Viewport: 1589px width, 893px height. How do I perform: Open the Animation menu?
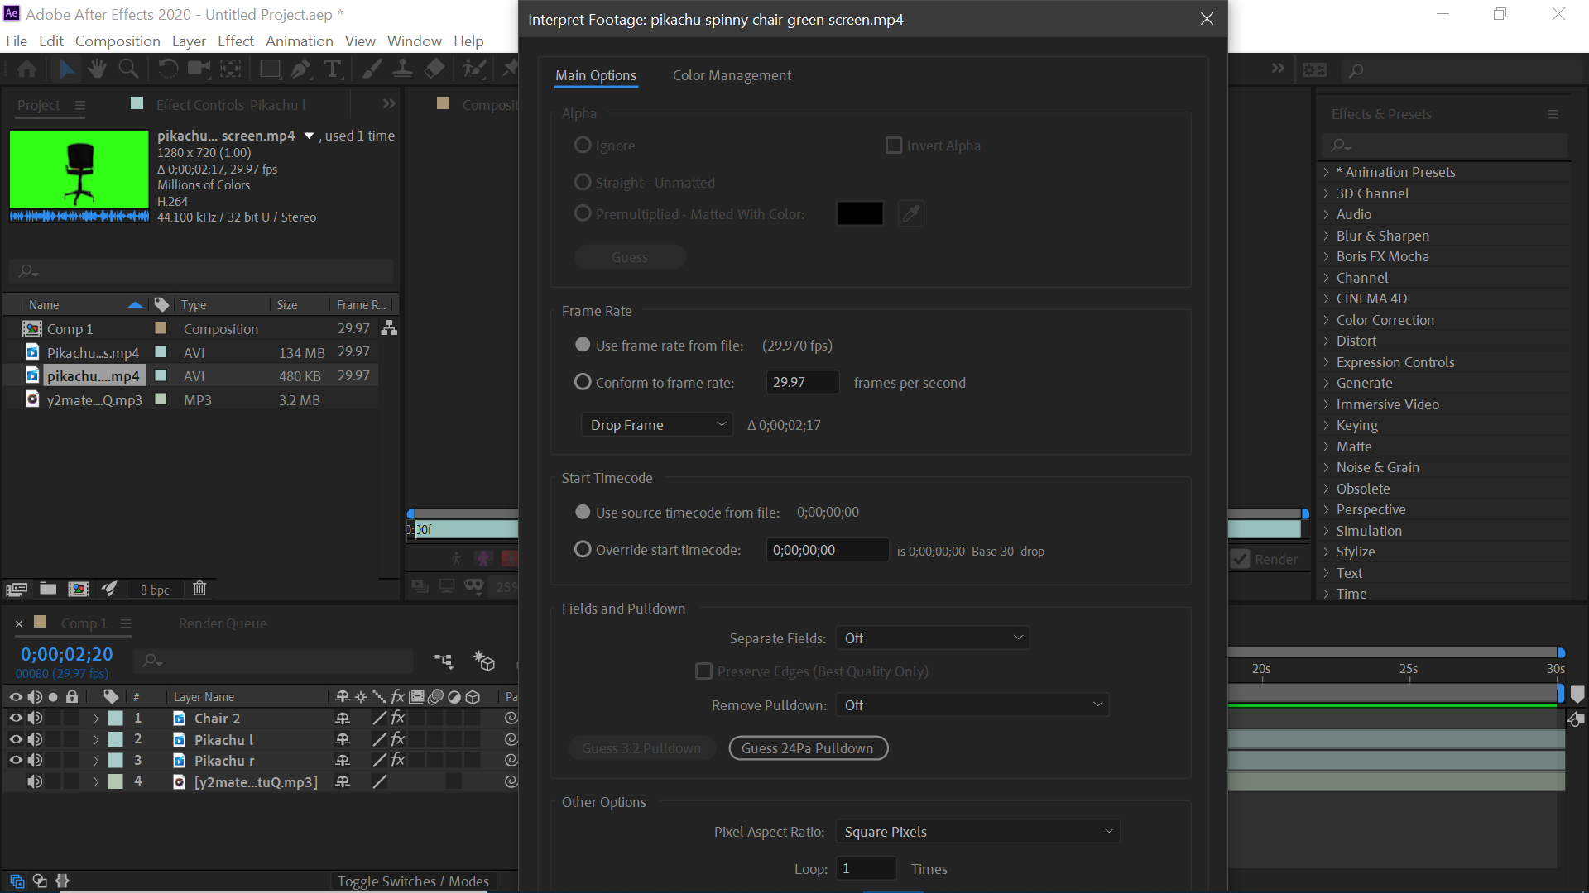(299, 41)
